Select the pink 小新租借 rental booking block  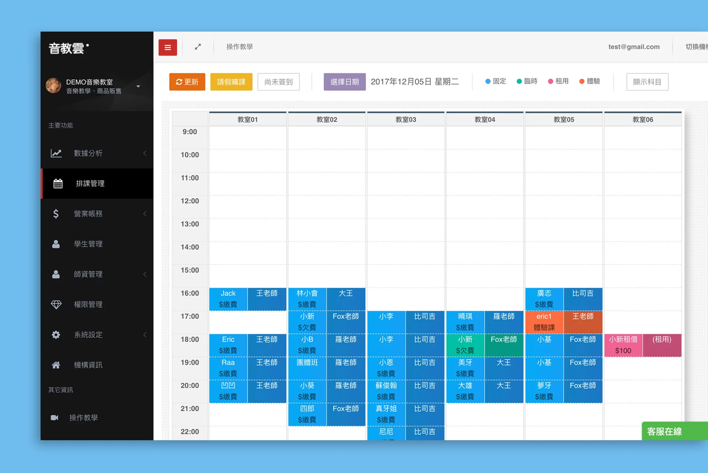pyautogui.click(x=623, y=345)
